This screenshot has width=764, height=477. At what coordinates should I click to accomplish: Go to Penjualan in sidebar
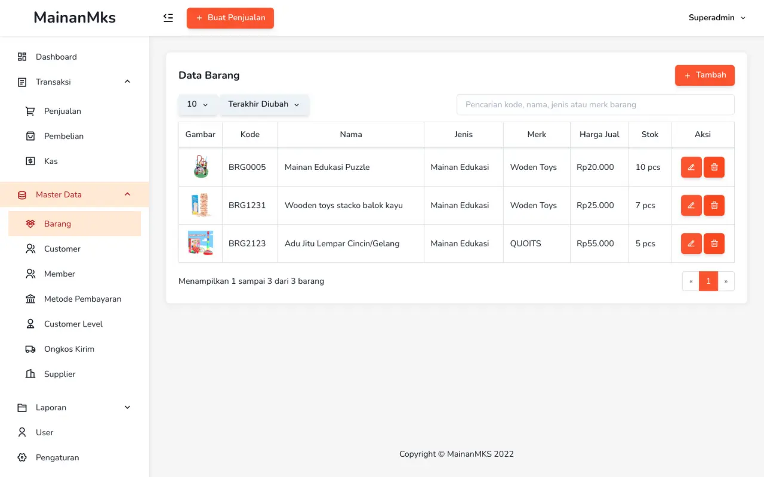point(62,111)
